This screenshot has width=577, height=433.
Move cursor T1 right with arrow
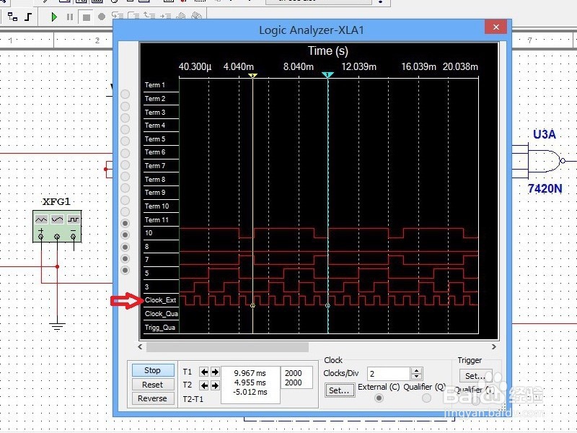215,372
